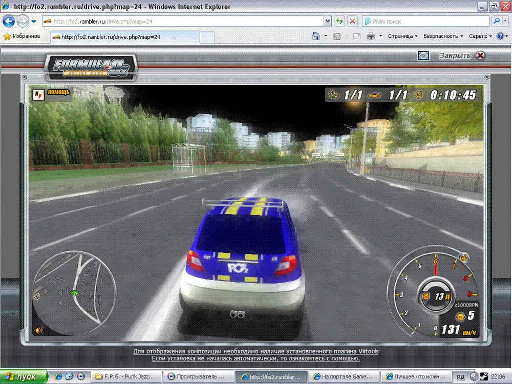Click the Virtools plugin required link
This screenshot has height=384, width=512.
[255, 352]
